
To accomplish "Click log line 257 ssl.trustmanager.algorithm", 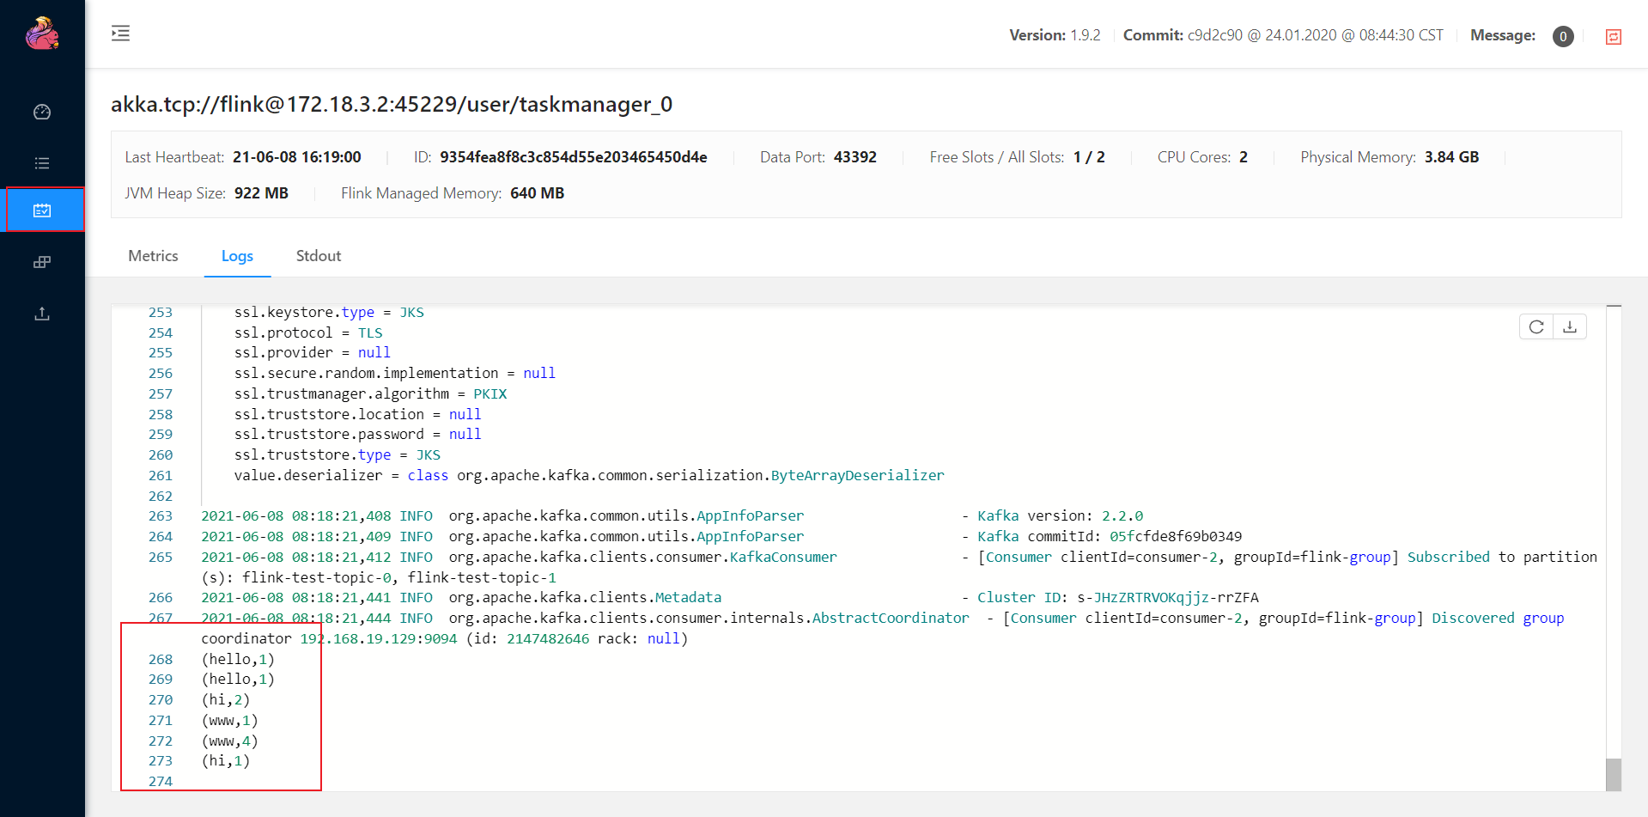I will (x=371, y=394).
